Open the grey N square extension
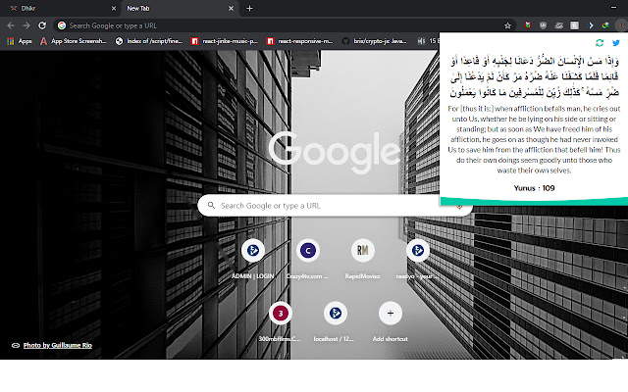The image size is (628, 392). click(574, 25)
